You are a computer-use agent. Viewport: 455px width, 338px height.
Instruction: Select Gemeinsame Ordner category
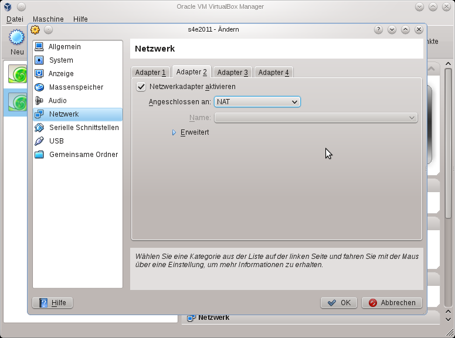[78, 155]
